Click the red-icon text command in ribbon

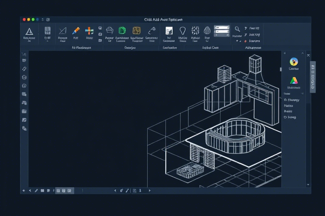[252, 41]
